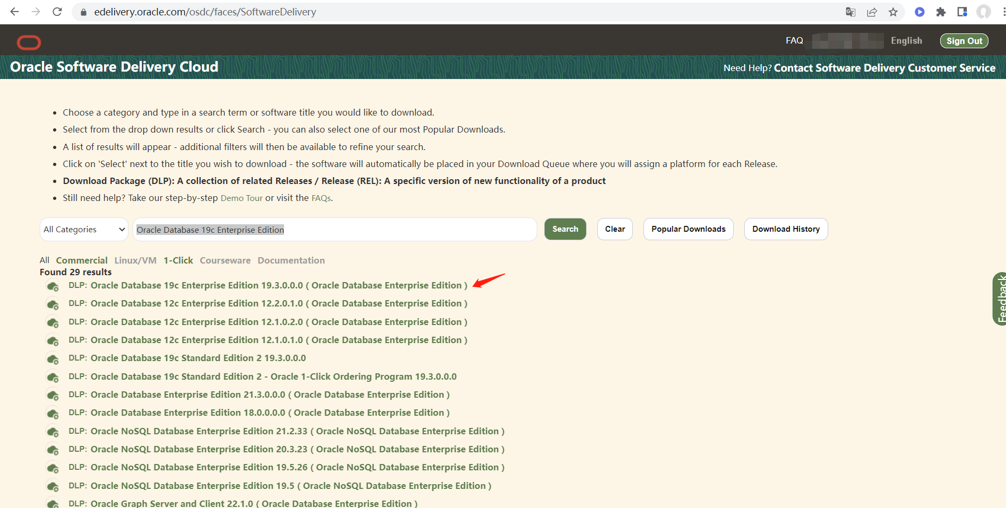Reload the current page
The width and height of the screenshot is (1006, 508).
(x=57, y=12)
